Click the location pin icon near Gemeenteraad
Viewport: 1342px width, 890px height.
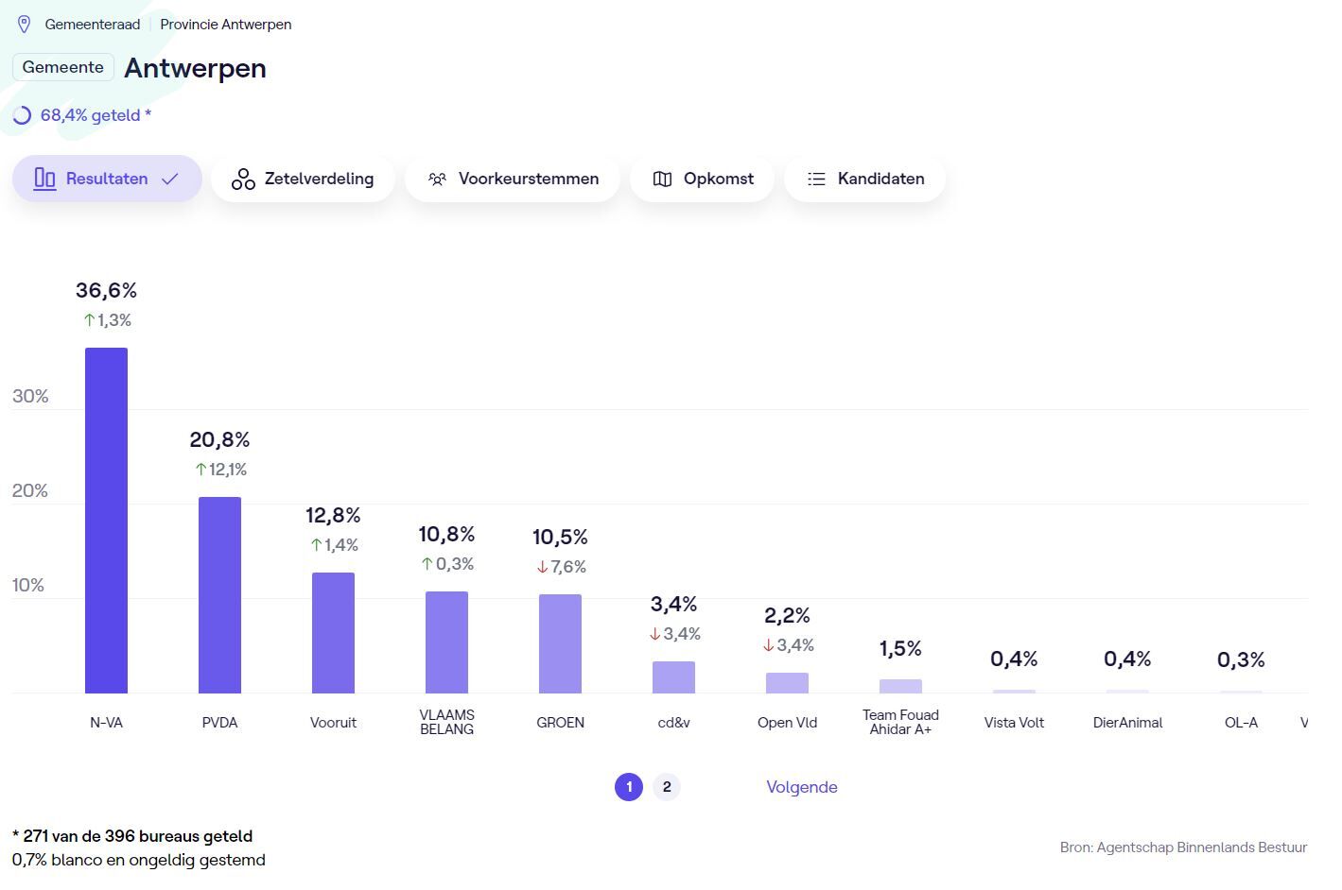click(x=25, y=25)
